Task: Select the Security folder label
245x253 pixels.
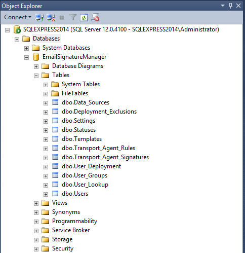Action: 63,248
